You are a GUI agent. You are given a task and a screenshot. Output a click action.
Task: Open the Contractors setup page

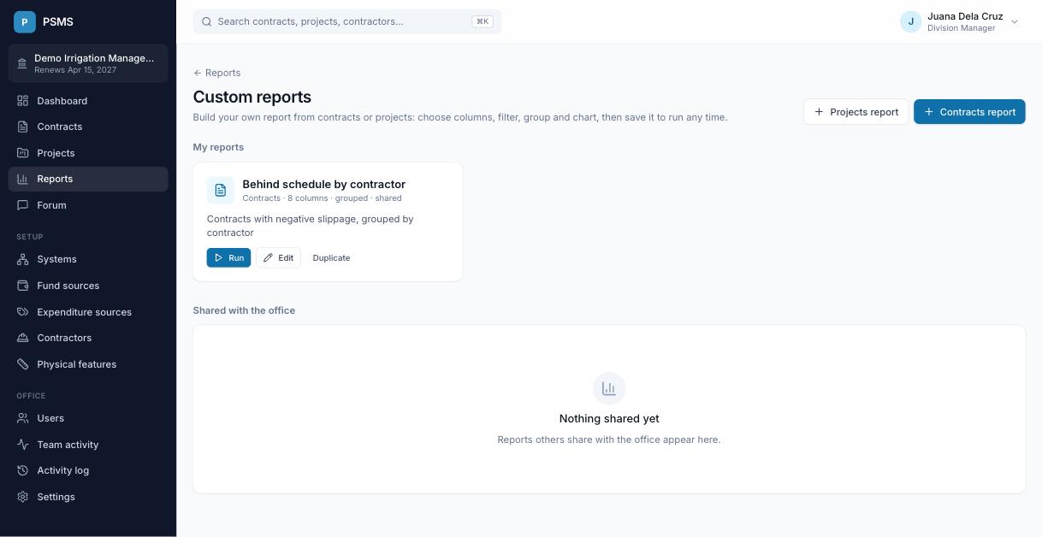(x=88, y=338)
